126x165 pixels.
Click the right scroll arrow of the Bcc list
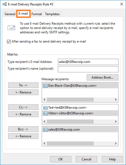[116, 143]
